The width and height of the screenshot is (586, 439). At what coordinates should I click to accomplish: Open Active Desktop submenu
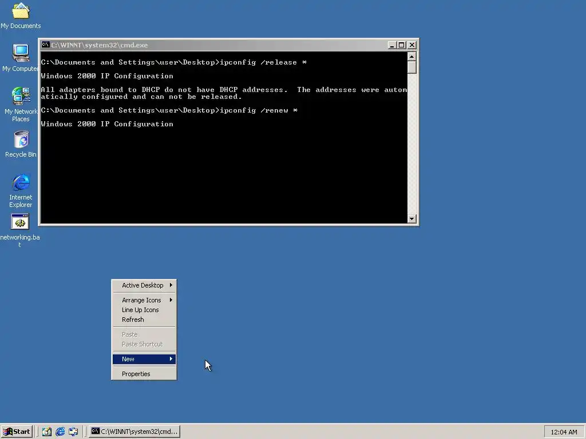(144, 285)
